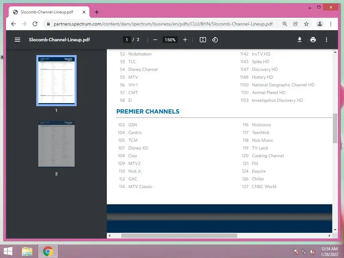Click the MTV Classic entry
The width and height of the screenshot is (344, 258).
(x=140, y=187)
